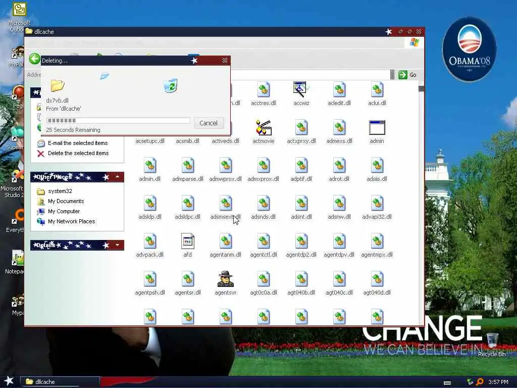Viewport: 517px width, 388px height.
Task: Select the advpack.dll file
Action: 149,246
